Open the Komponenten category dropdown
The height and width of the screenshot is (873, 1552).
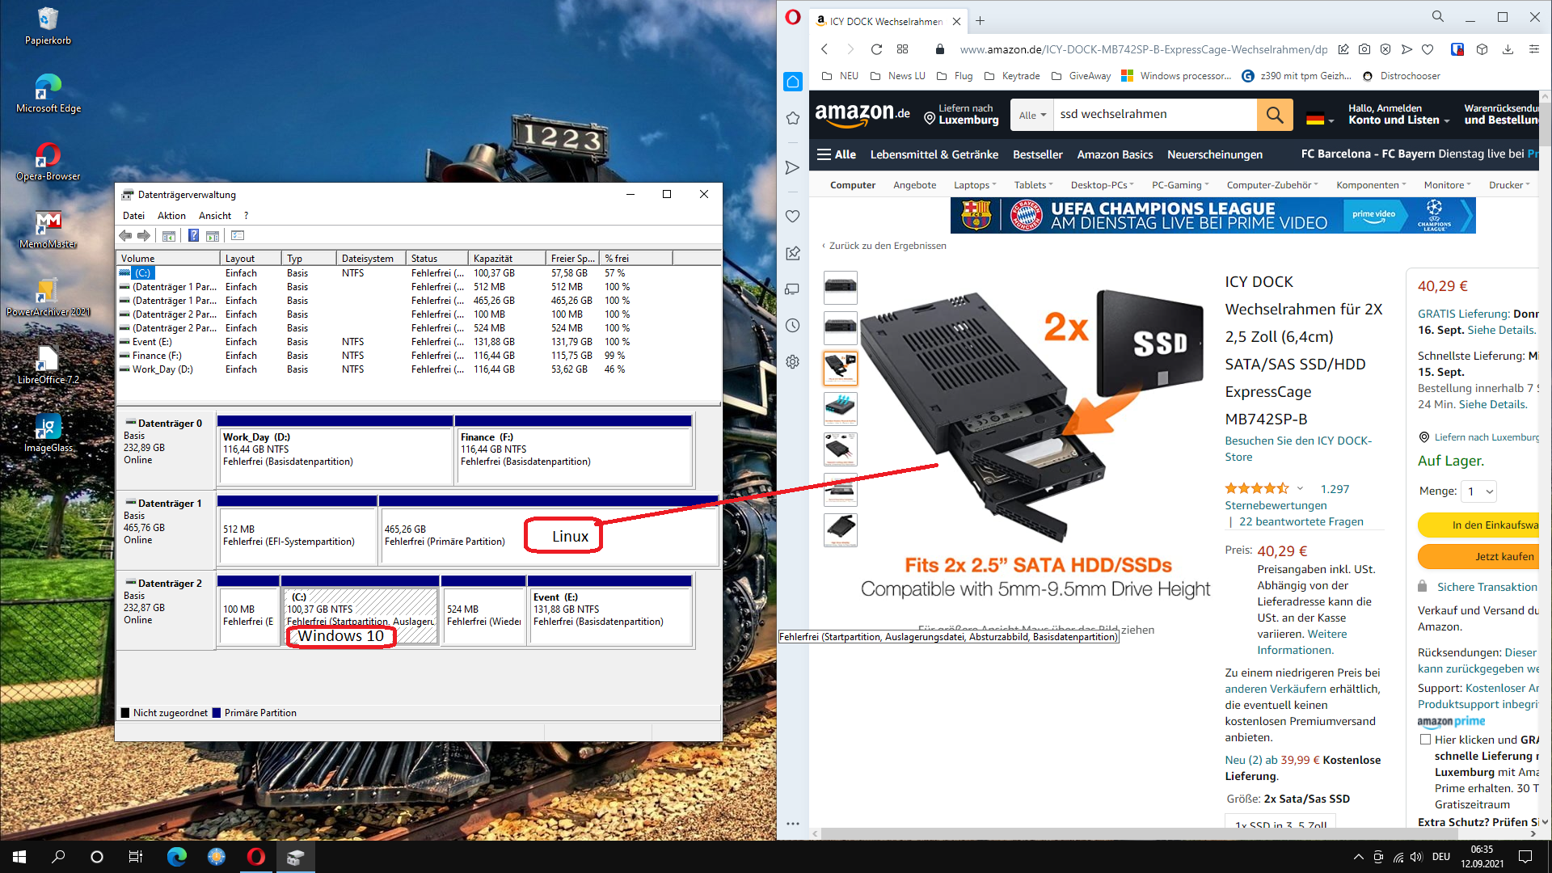click(x=1370, y=185)
